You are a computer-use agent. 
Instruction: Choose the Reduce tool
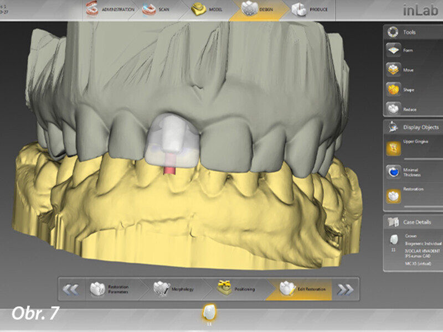tap(393, 109)
